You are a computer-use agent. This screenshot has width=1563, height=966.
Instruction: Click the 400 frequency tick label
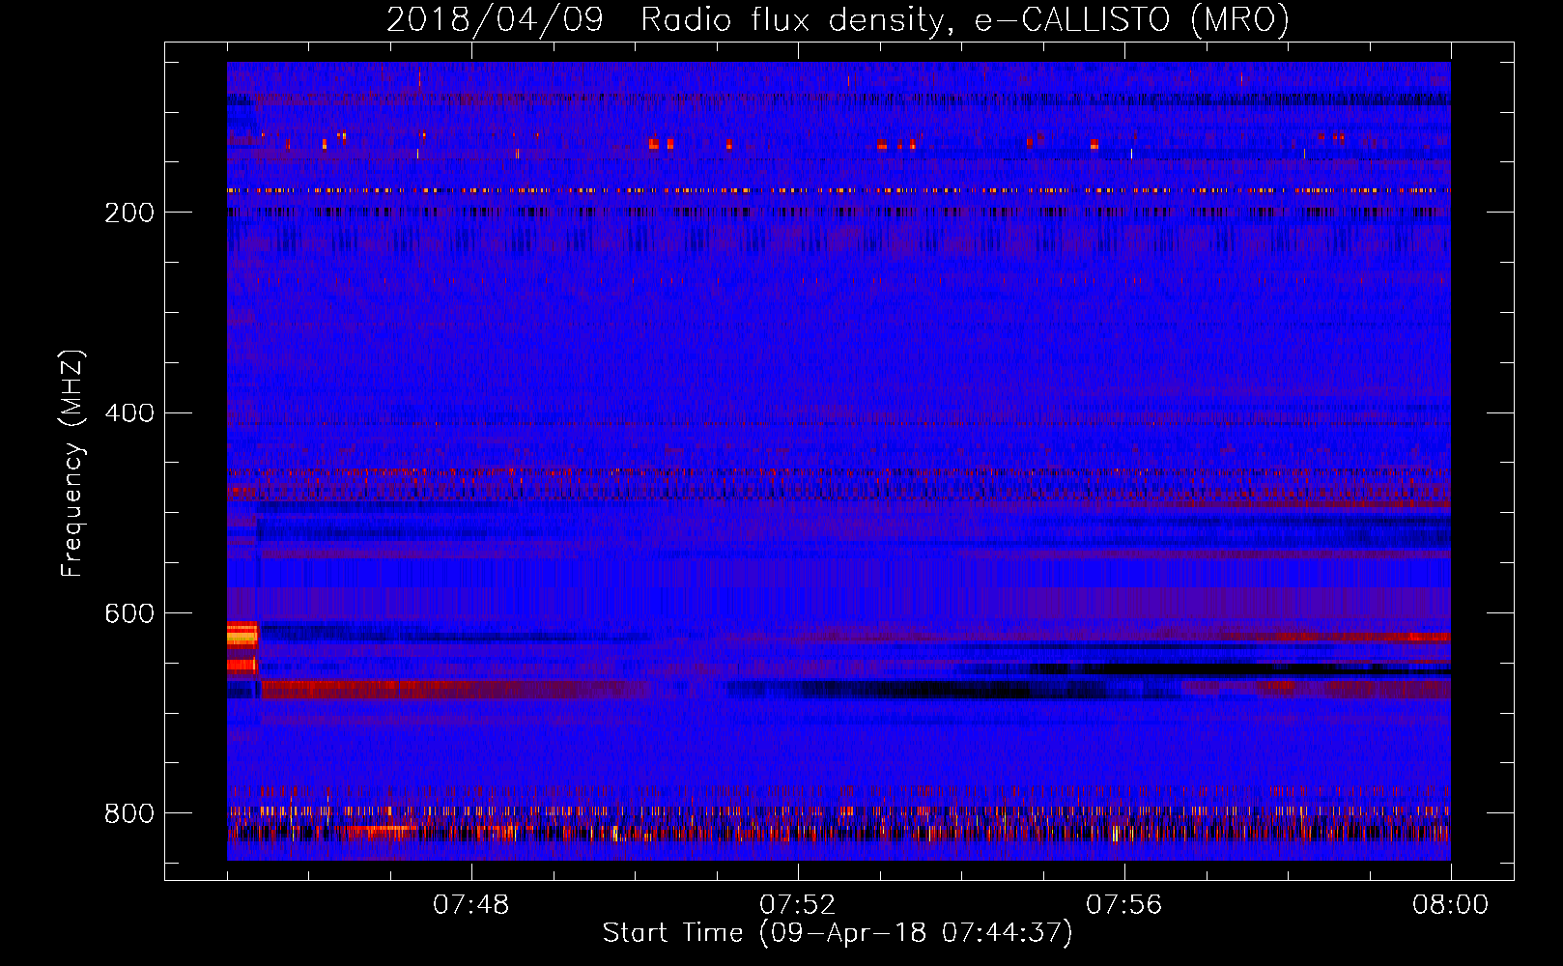point(129,413)
